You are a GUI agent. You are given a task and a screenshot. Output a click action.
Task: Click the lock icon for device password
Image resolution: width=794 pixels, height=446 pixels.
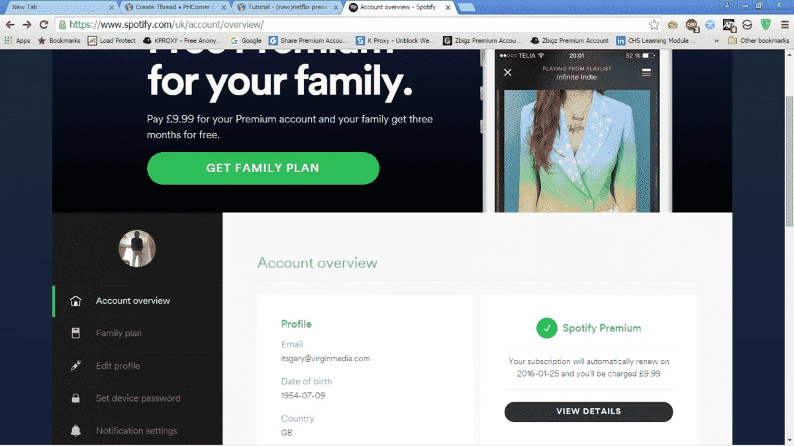click(x=75, y=398)
